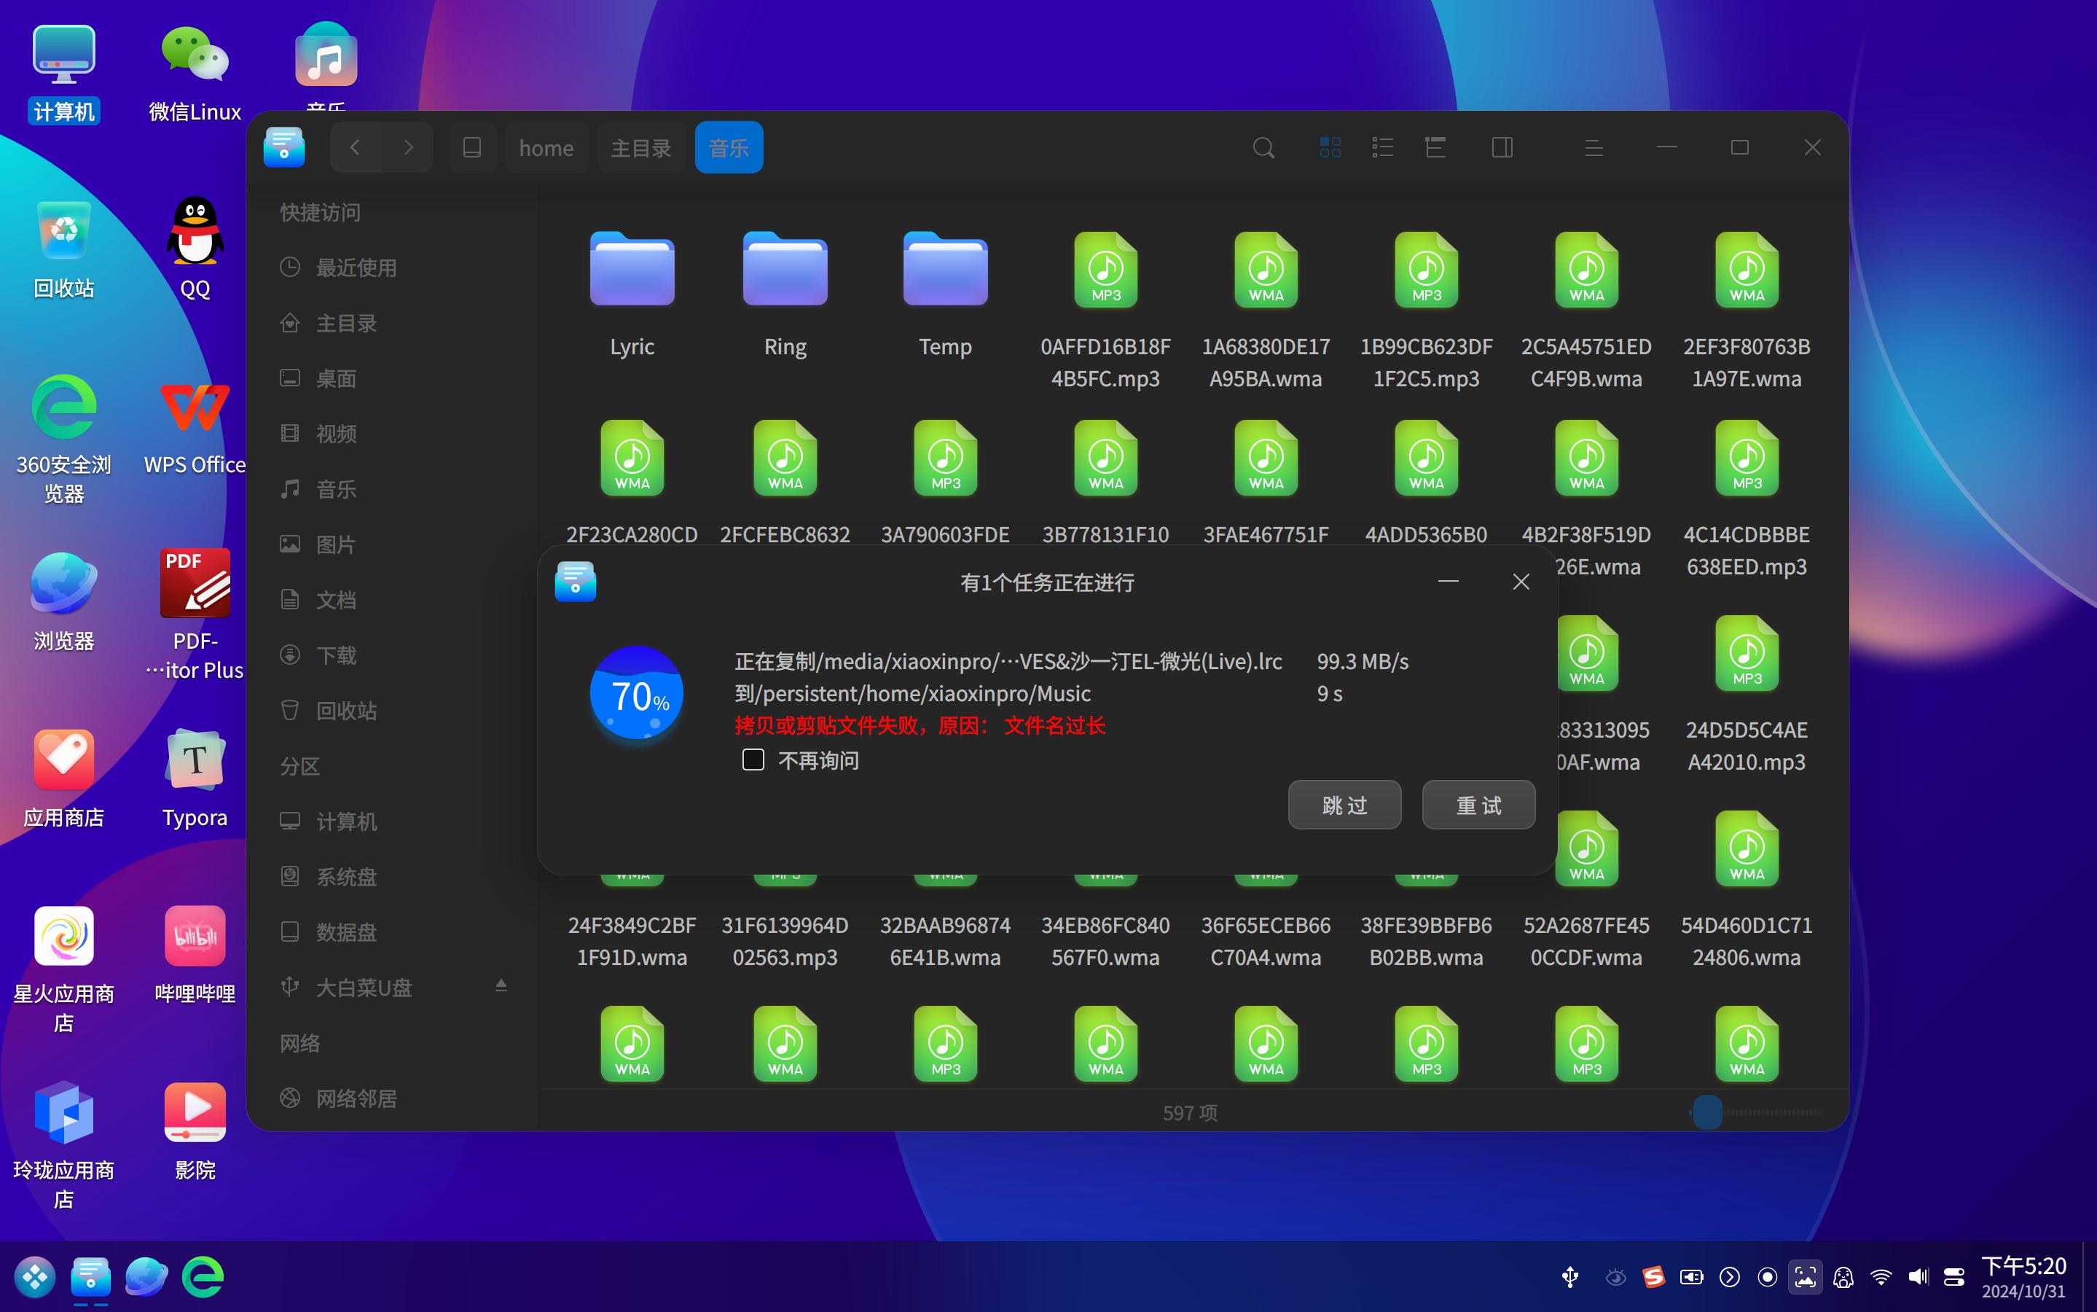Viewport: 2097px width, 1312px height.
Task: Adjust the icon size slider
Action: click(x=1706, y=1112)
